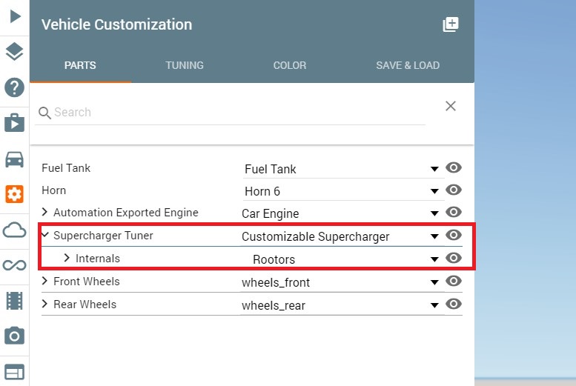Switch to the PARTS tab
This screenshot has height=386, width=576.
coord(80,65)
